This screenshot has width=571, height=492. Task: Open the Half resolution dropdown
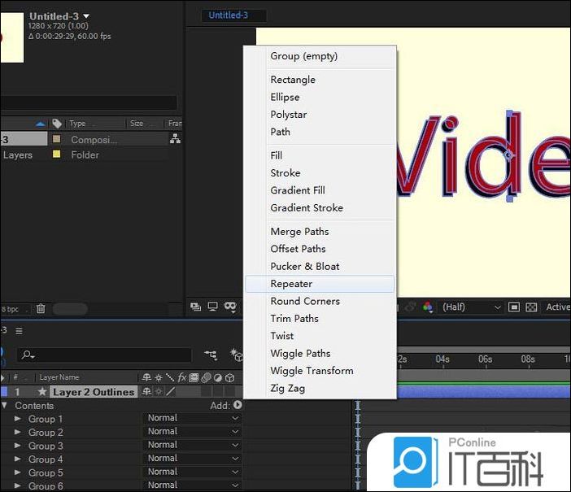472,307
